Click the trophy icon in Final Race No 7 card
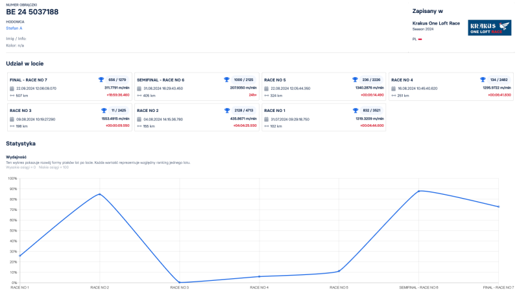This screenshot has height=297, width=519. (x=101, y=80)
